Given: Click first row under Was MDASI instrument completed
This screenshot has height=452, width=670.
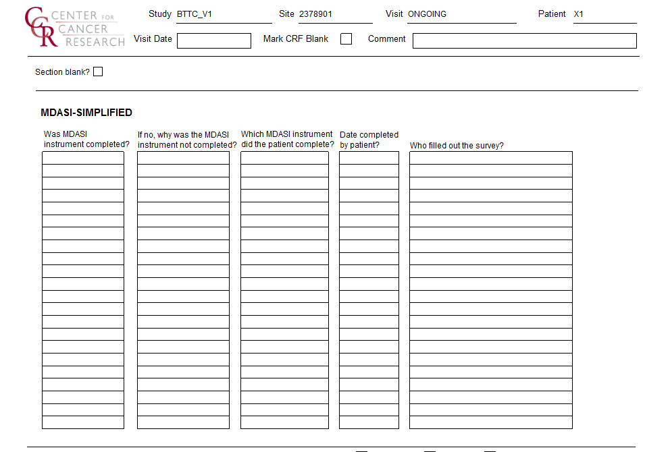Looking at the screenshot, I should tap(83, 158).
